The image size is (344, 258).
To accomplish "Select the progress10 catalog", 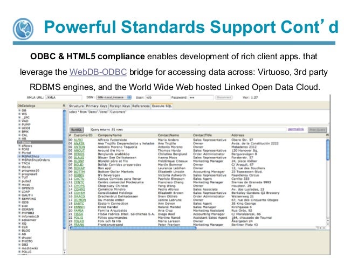I will point(30,170).
